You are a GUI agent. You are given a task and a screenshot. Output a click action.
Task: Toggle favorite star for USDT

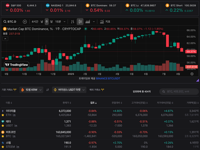coord(3,126)
